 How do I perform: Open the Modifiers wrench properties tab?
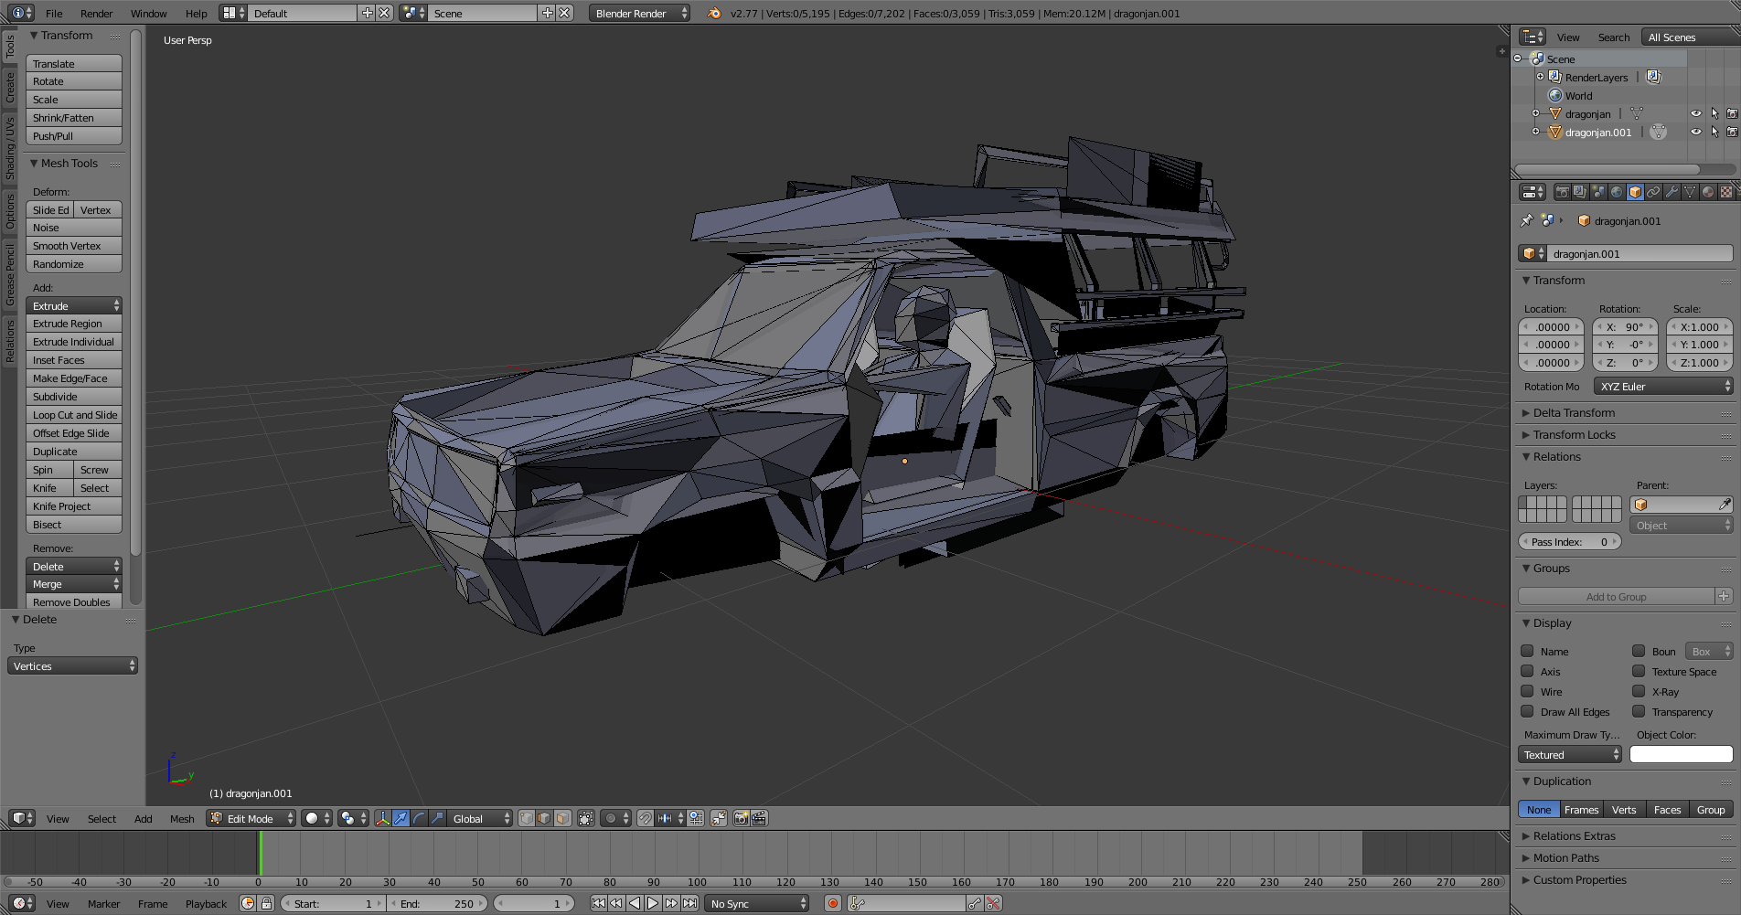tap(1672, 192)
